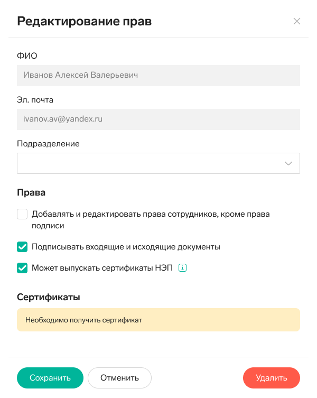Click the Права section heading
This screenshot has width=317, height=398.
coord(31,193)
